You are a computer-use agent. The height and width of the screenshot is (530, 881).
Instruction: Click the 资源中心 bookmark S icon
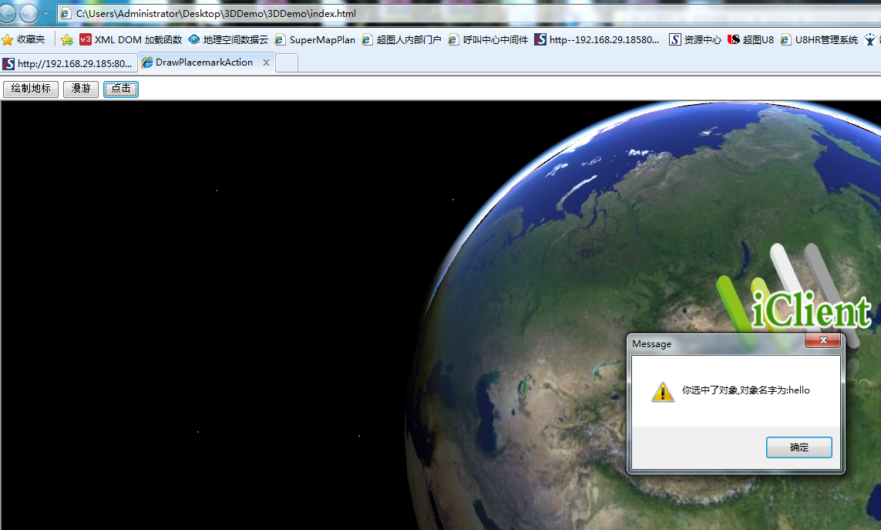674,39
